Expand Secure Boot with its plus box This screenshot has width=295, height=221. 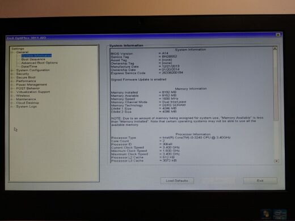(12, 78)
